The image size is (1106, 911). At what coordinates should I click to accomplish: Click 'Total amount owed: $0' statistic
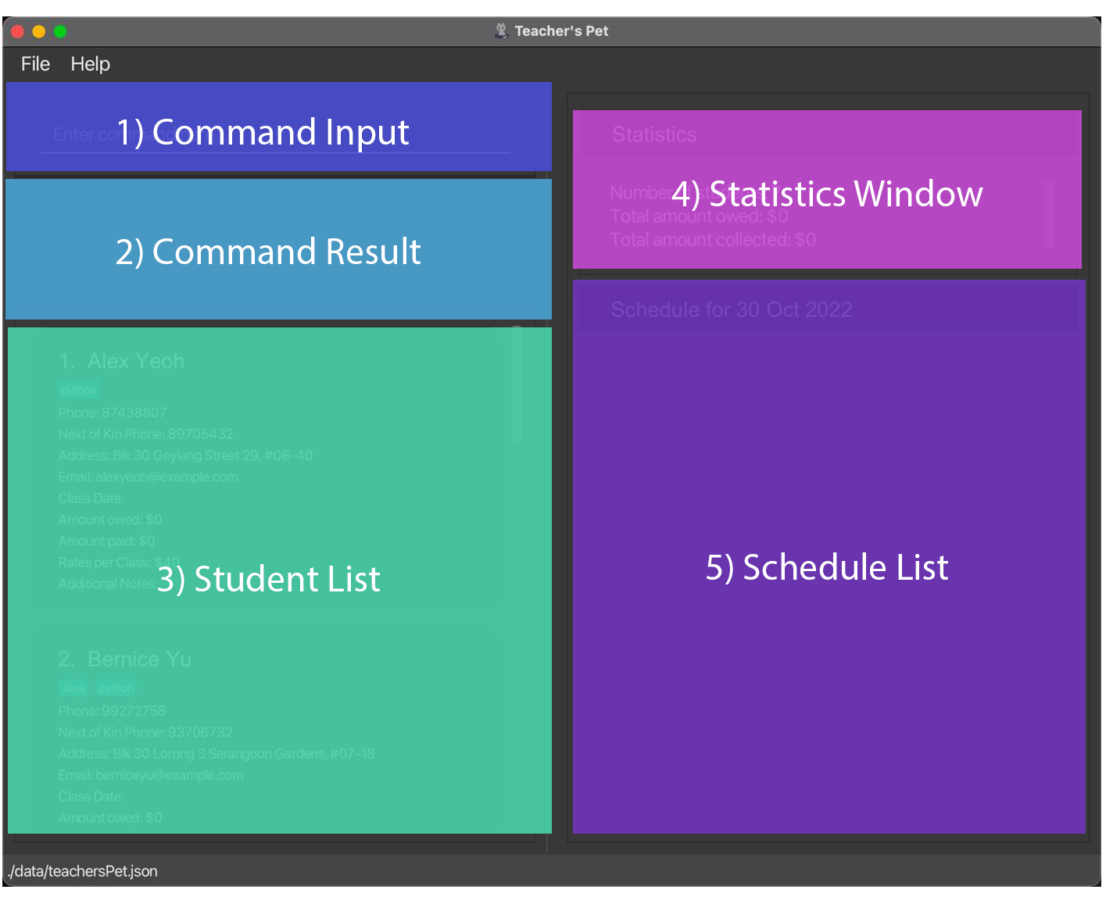(699, 216)
